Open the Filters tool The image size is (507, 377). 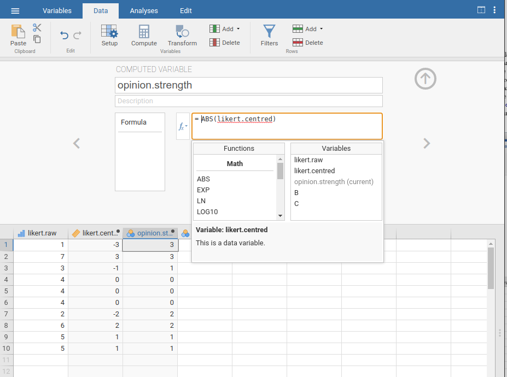(269, 35)
